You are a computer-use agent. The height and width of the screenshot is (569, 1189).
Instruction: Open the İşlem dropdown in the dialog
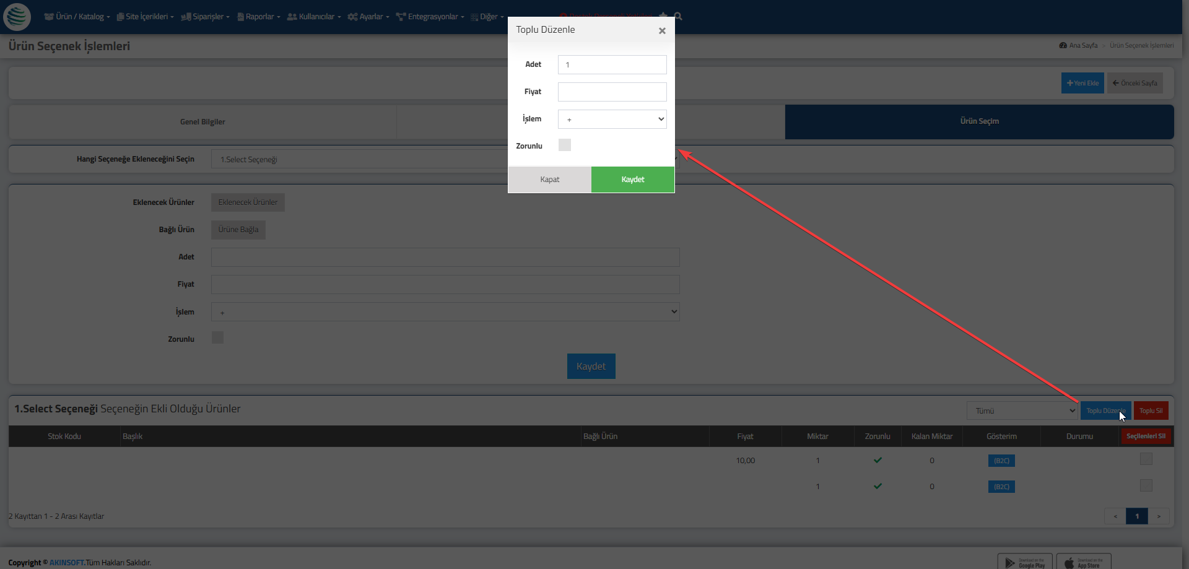pos(612,119)
